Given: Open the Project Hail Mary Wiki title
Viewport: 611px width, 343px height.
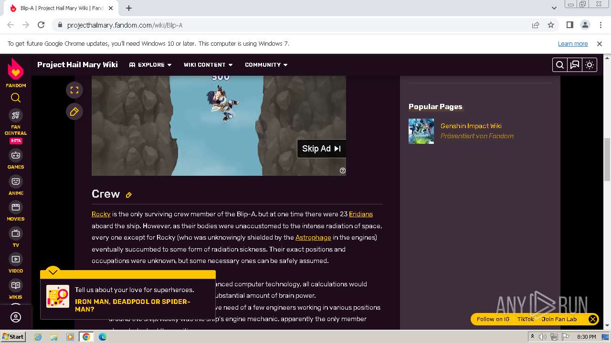Looking at the screenshot, I should point(77,65).
